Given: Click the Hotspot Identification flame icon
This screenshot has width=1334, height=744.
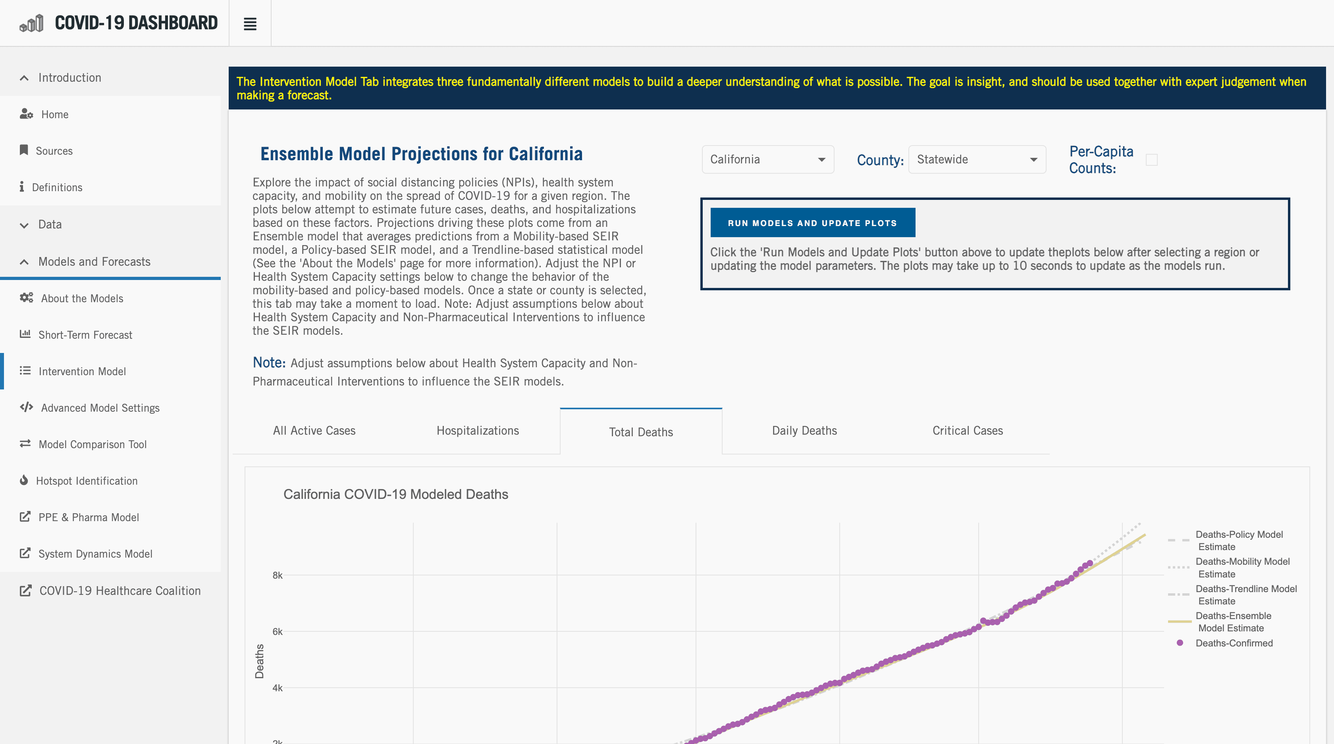Looking at the screenshot, I should pos(24,480).
